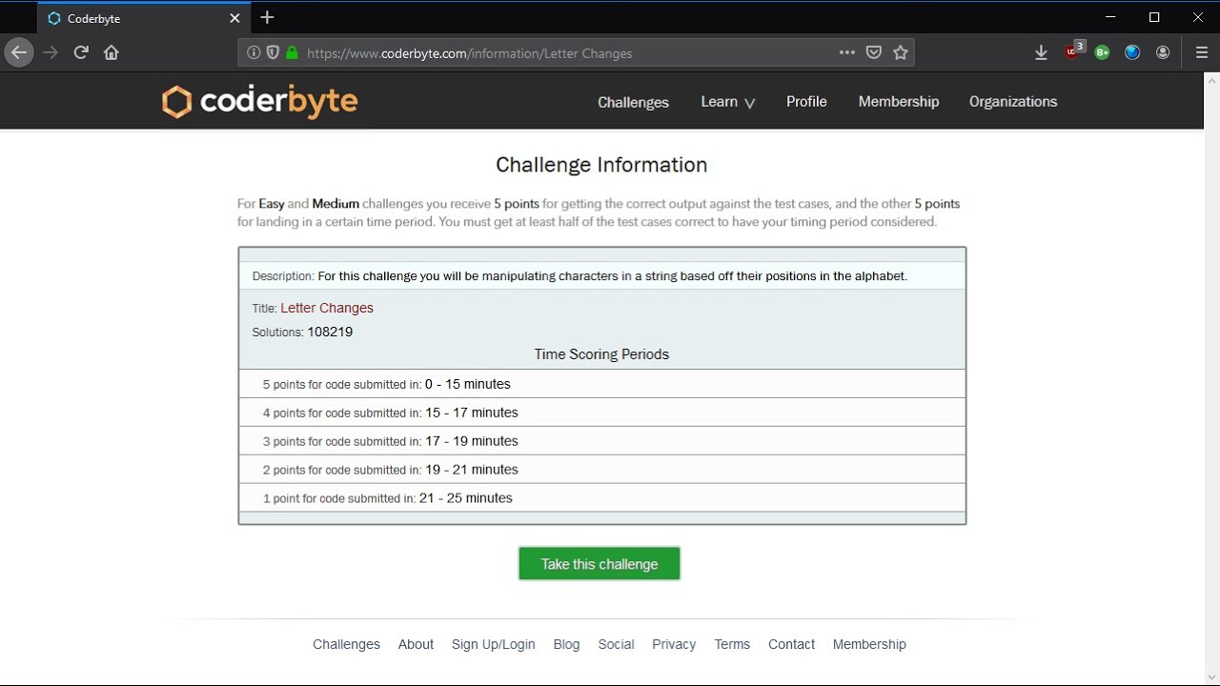Open Profile in top navigation
Image resolution: width=1220 pixels, height=686 pixels.
tap(806, 102)
